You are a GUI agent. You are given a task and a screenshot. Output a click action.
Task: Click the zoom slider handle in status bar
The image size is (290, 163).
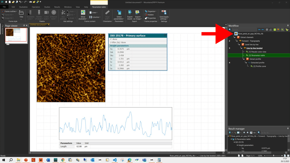(274, 155)
